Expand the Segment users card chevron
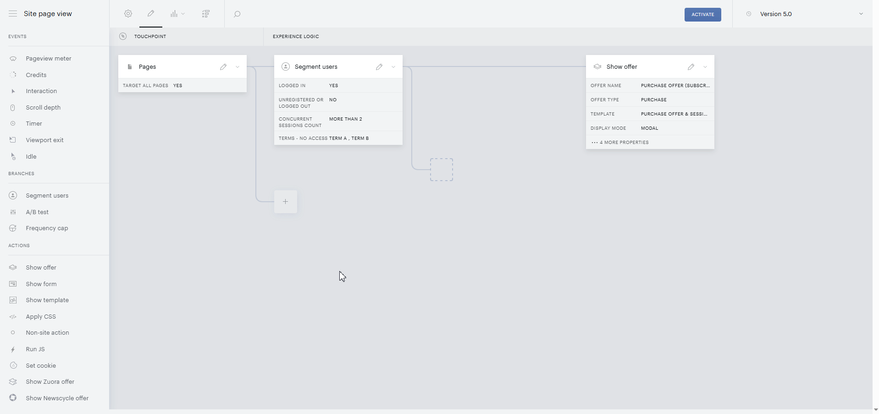The height and width of the screenshot is (414, 879). [x=393, y=67]
